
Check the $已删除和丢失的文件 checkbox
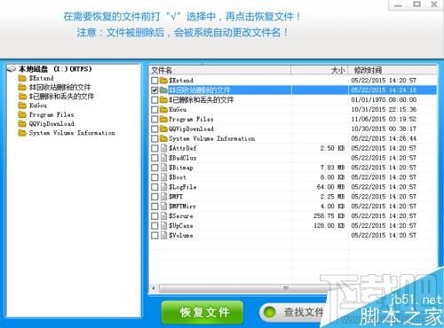click(155, 100)
